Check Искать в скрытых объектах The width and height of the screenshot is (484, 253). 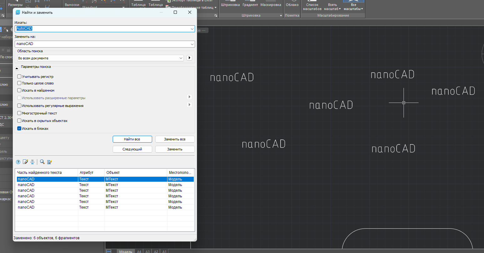19,121
